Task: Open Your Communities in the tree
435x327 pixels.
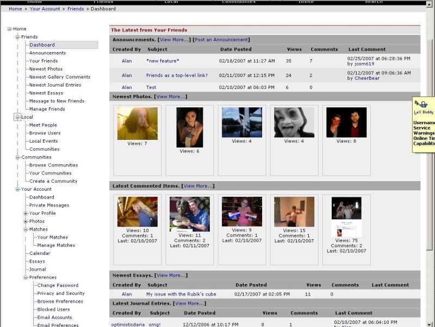Action: [x=51, y=173]
